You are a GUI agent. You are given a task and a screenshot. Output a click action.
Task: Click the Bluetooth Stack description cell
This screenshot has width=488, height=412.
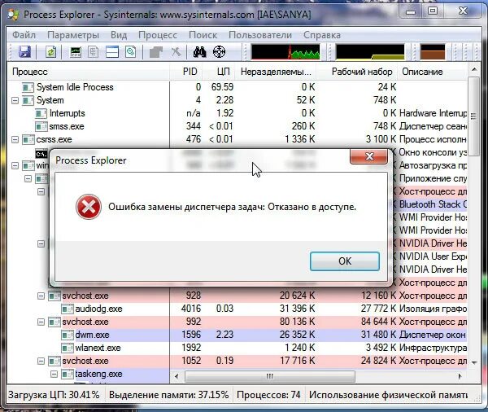coord(433,204)
